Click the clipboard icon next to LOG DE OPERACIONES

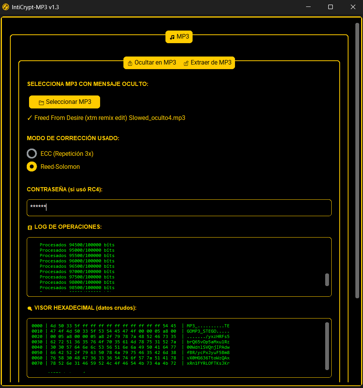(30, 227)
